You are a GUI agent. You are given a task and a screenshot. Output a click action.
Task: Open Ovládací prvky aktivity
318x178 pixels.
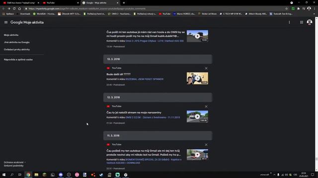pyautogui.click(x=16, y=49)
